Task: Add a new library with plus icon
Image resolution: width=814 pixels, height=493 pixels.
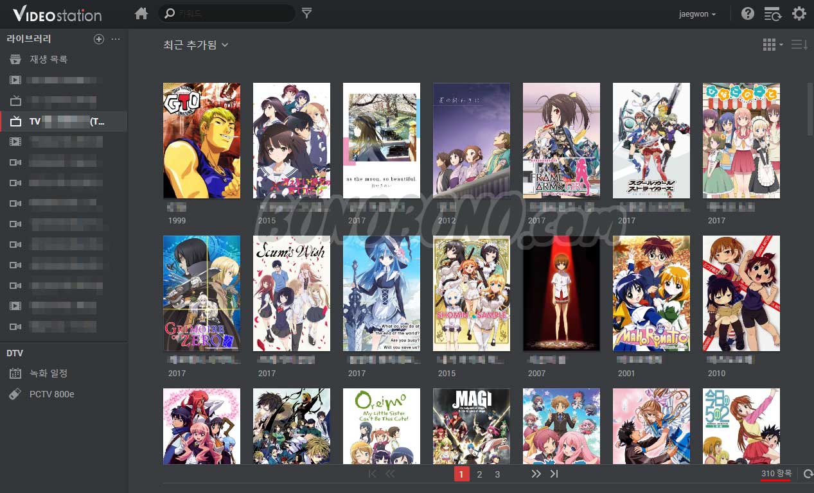Action: click(99, 39)
